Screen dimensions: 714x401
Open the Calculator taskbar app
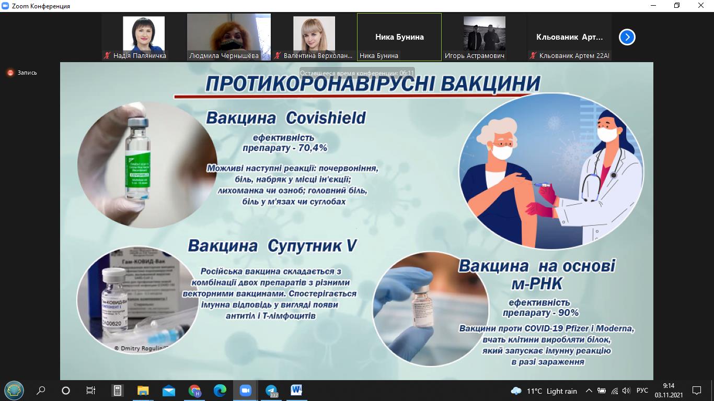(x=118, y=390)
